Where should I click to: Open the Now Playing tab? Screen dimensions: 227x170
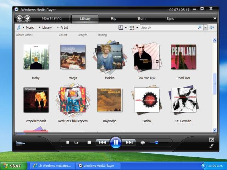coord(52,18)
